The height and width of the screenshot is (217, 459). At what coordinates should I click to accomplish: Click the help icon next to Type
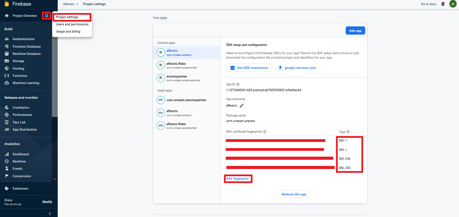pos(348,132)
